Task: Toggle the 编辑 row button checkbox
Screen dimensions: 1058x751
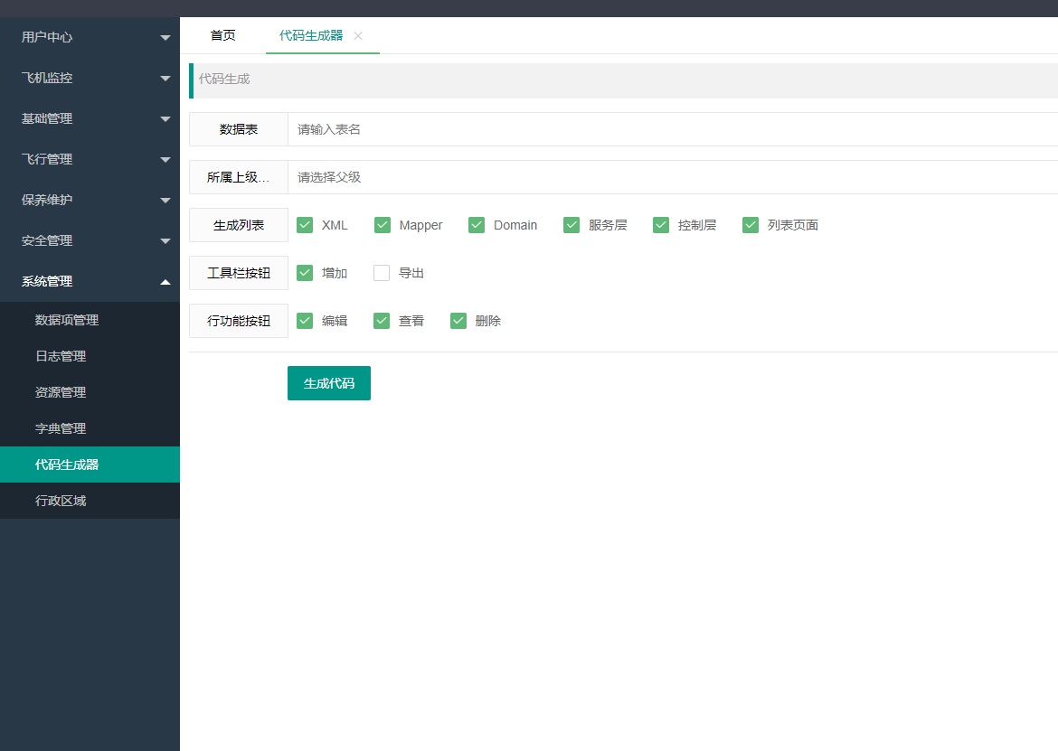Action: [305, 321]
